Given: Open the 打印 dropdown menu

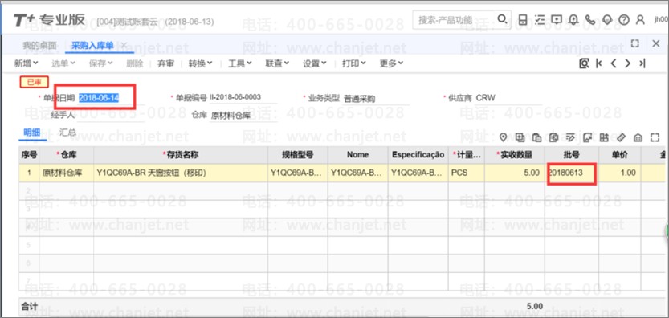Looking at the screenshot, I should (354, 63).
